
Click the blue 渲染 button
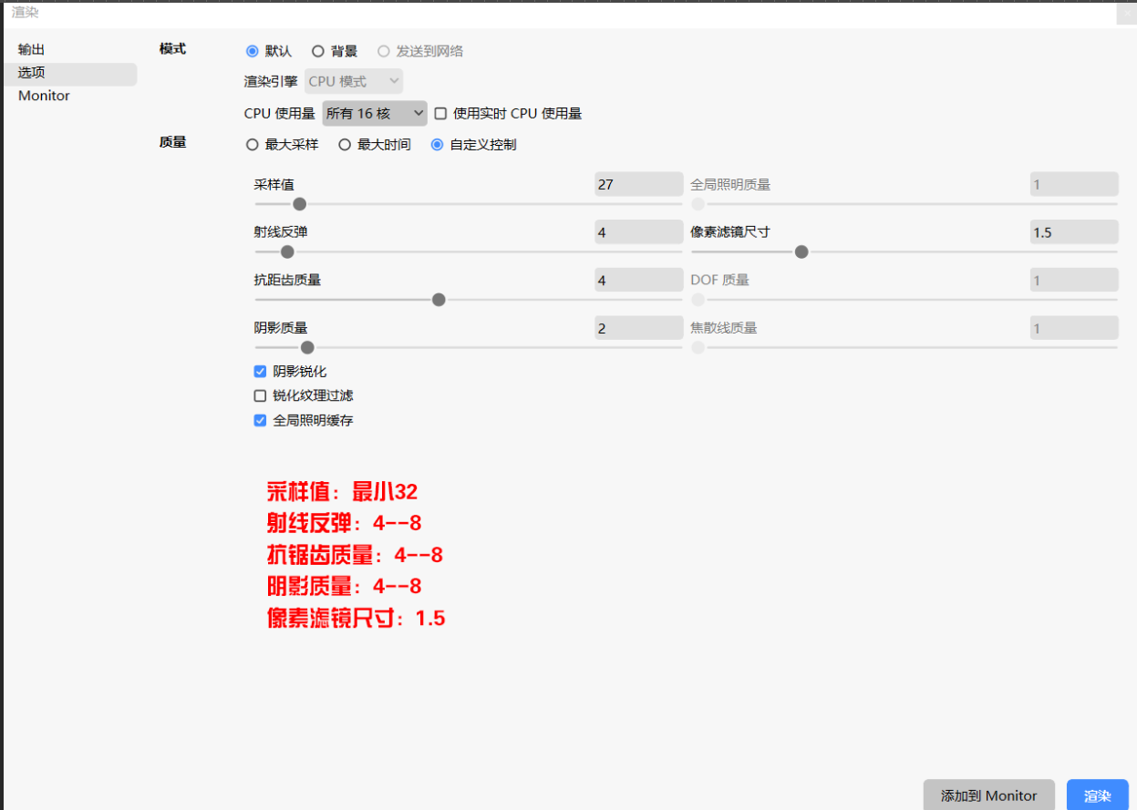[1097, 795]
